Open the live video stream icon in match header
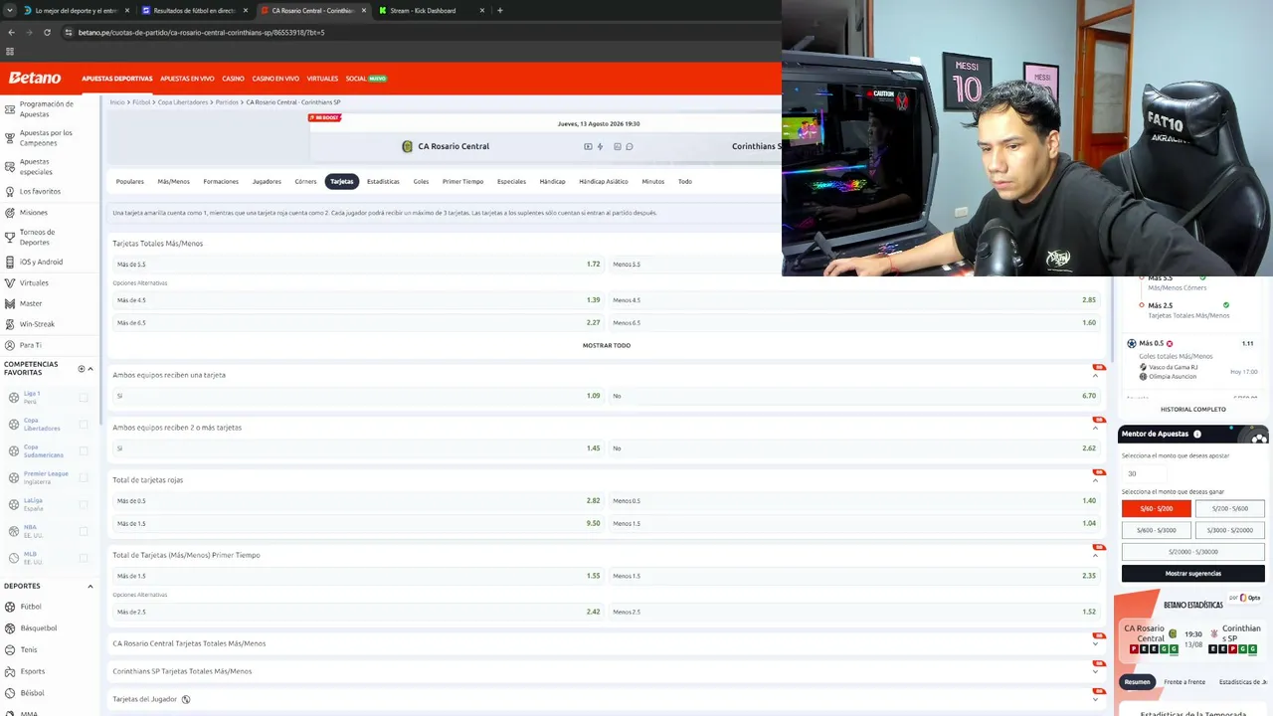This screenshot has height=716, width=1273. click(x=588, y=147)
